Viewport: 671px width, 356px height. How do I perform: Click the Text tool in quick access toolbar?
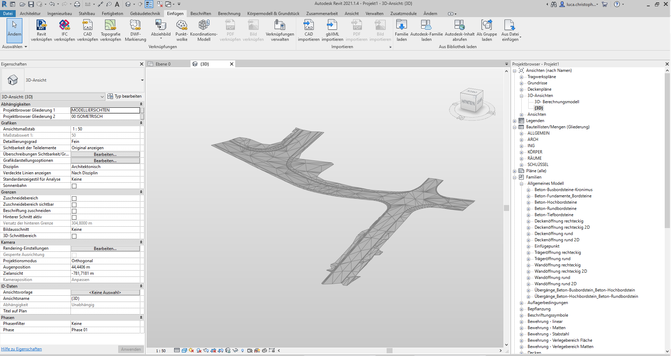coord(117,4)
